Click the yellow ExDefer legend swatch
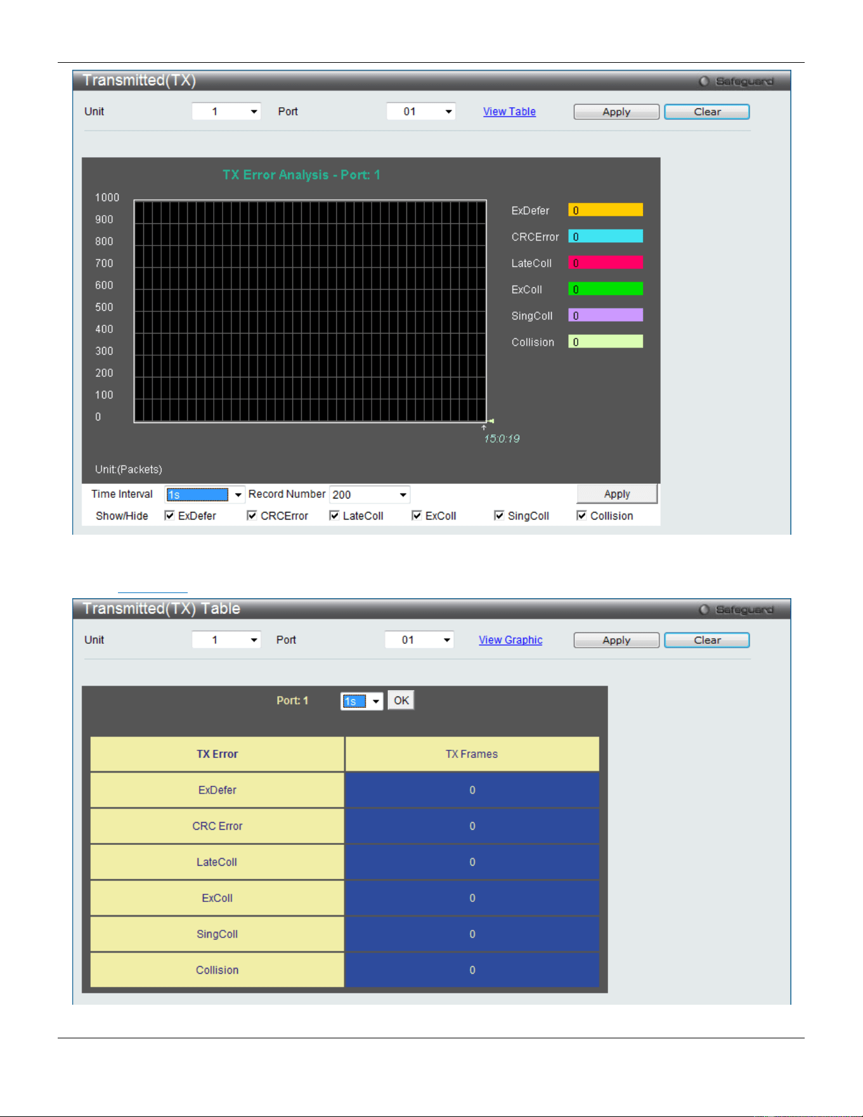Screen dimensions: 863x1117 pyautogui.click(x=606, y=210)
